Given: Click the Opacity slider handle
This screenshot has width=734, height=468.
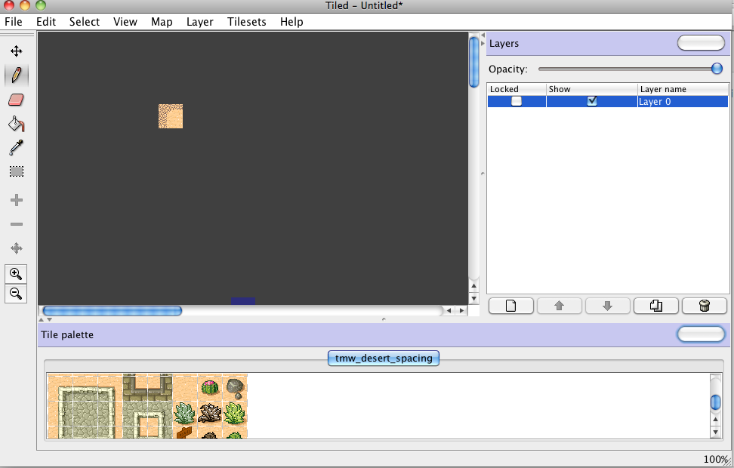Looking at the screenshot, I should 717,69.
